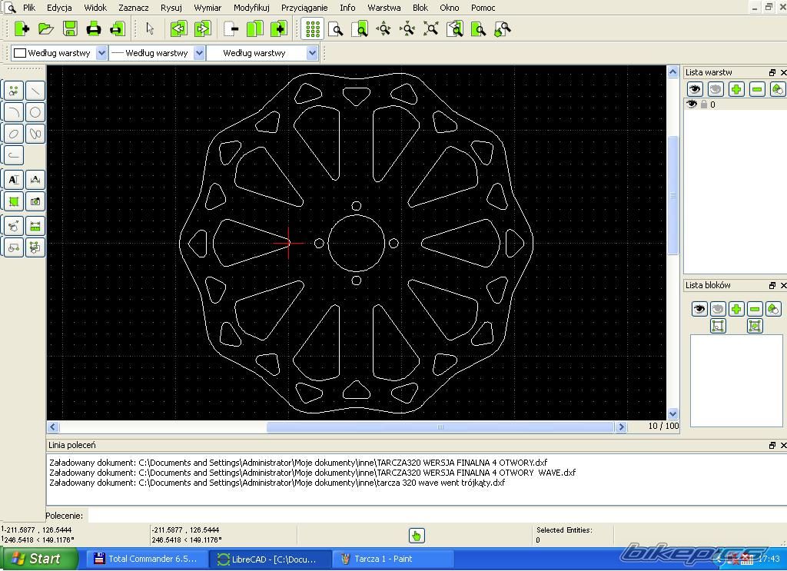Select the Line drawing tool

(x=35, y=91)
